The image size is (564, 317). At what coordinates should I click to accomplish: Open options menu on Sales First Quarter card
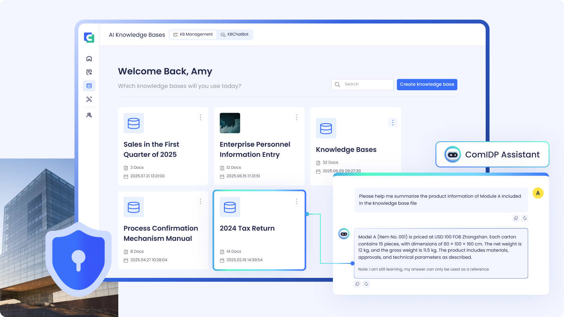click(201, 117)
